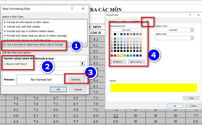Click the collapse dialog arrow beside formula box
The height and width of the screenshot is (125, 202).
83,64
